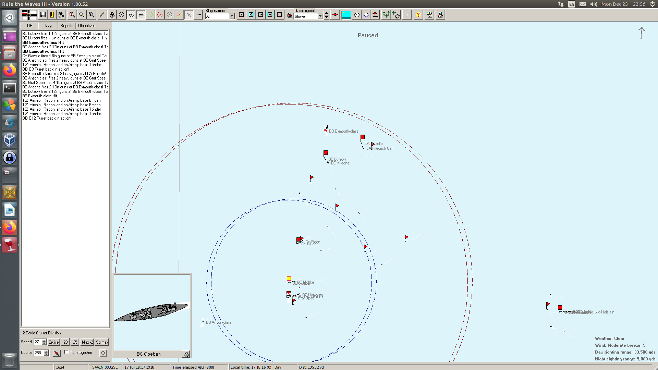This screenshot has height=370, width=658.
Task: Click the Cruise speed button
Action: (53, 342)
